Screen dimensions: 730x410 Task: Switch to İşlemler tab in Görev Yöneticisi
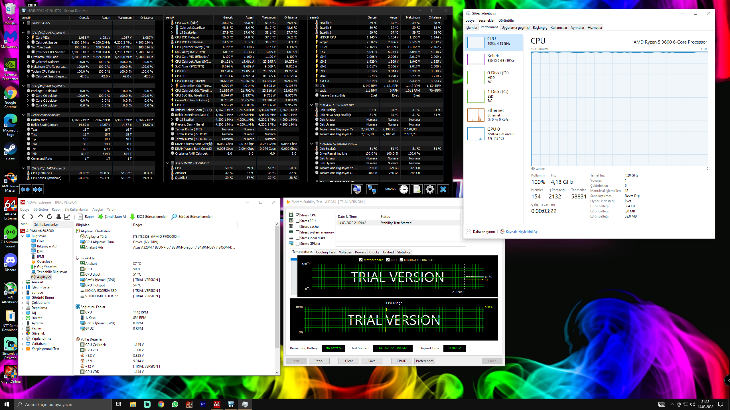(x=471, y=28)
